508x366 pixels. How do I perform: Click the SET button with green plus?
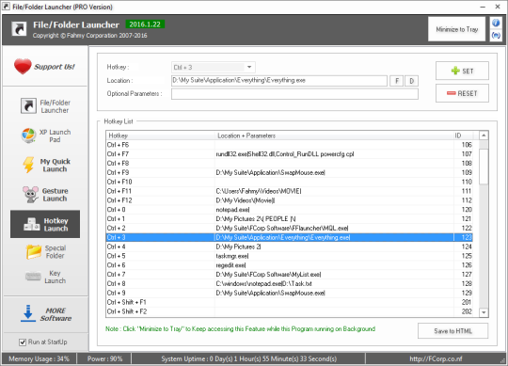462,71
